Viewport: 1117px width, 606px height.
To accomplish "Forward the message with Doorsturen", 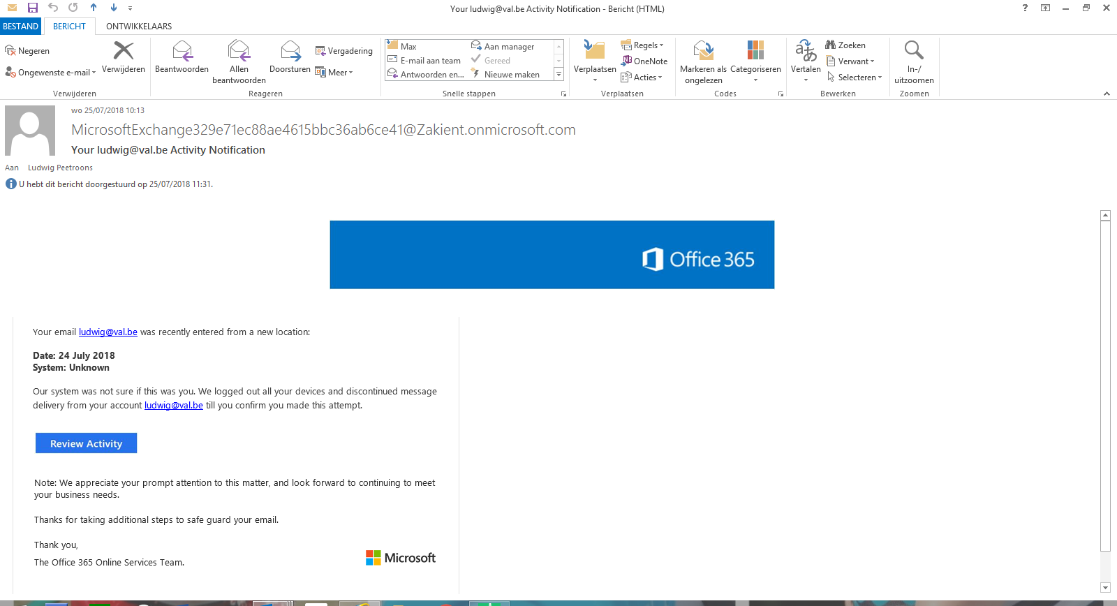I will click(290, 57).
